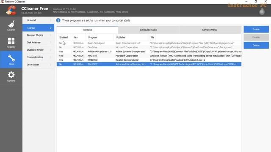The width and height of the screenshot is (271, 152).
Task: Open the Registry section
Action: click(x=11, y=43)
